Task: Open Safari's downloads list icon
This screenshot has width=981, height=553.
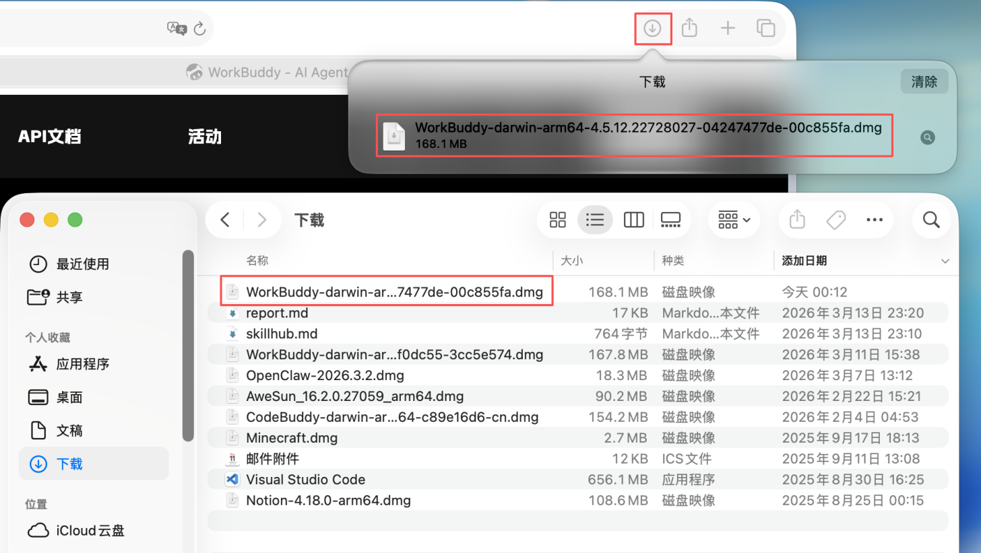Action: 652,28
